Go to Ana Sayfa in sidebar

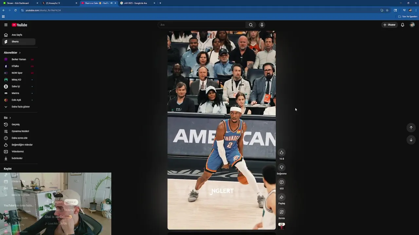(19, 35)
